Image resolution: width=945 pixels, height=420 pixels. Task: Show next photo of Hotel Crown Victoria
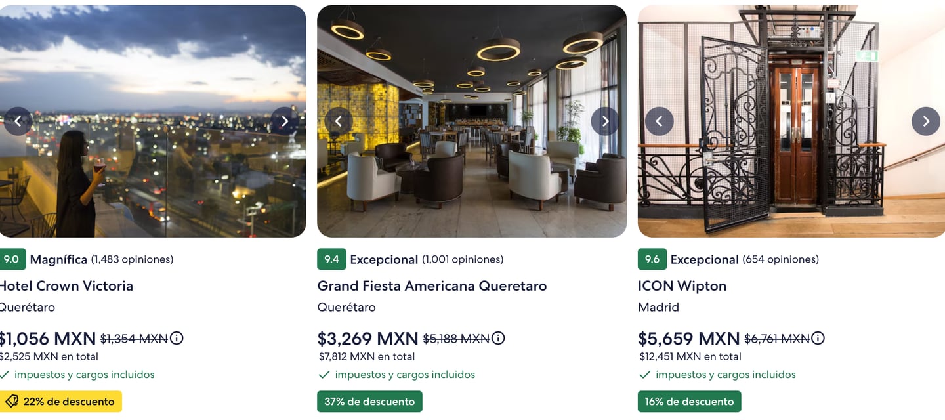284,121
